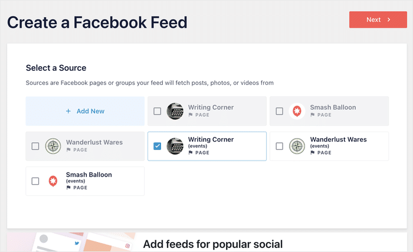Uncheck the Writing Corner (events) checkbox
The height and width of the screenshot is (252, 413).
(x=158, y=146)
